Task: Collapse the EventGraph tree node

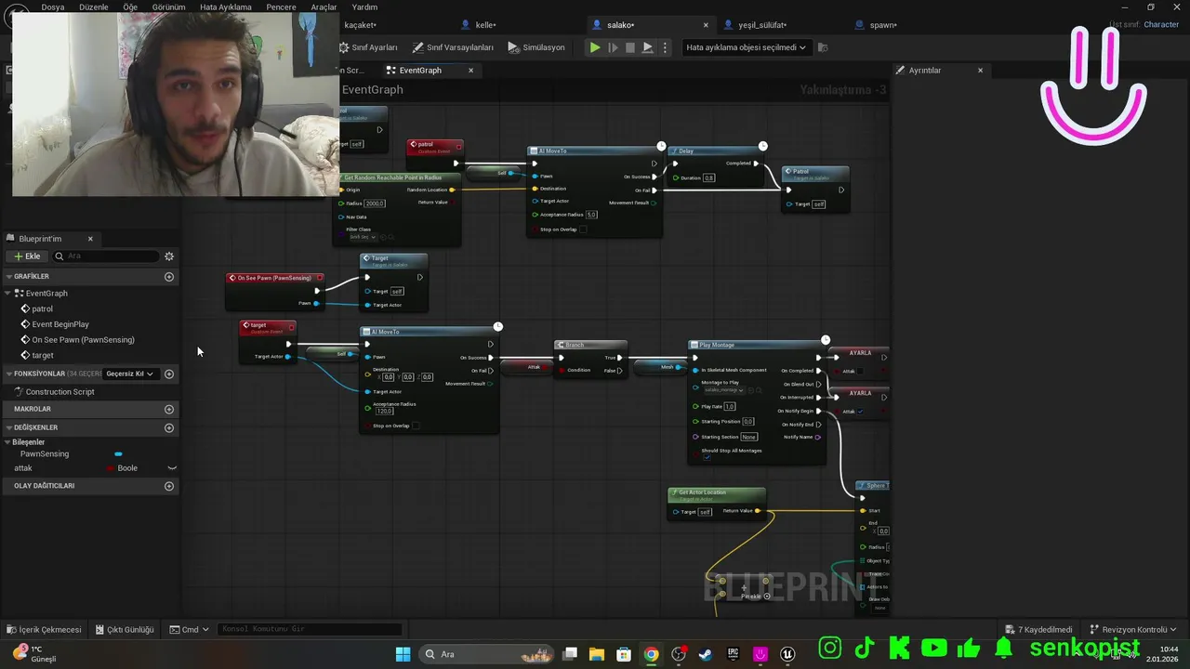Action: point(8,294)
